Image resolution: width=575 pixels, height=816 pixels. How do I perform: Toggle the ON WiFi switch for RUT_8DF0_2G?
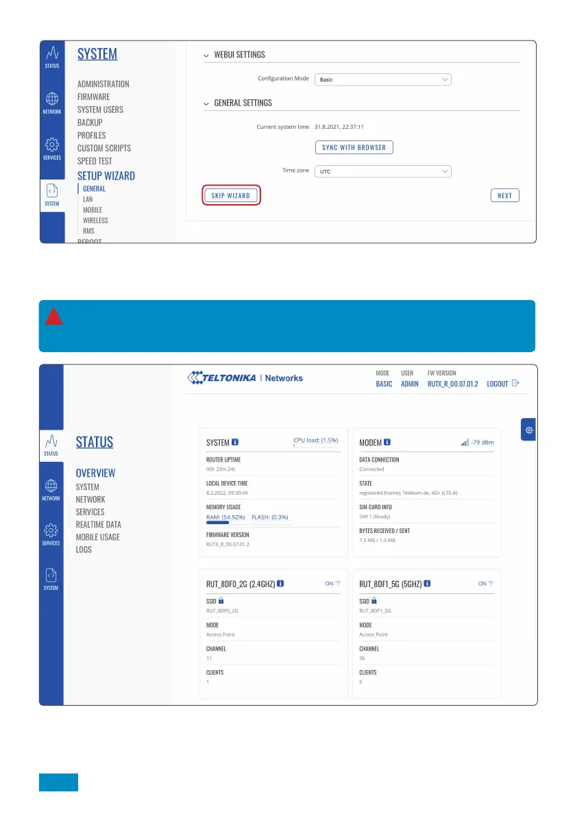tap(332, 584)
